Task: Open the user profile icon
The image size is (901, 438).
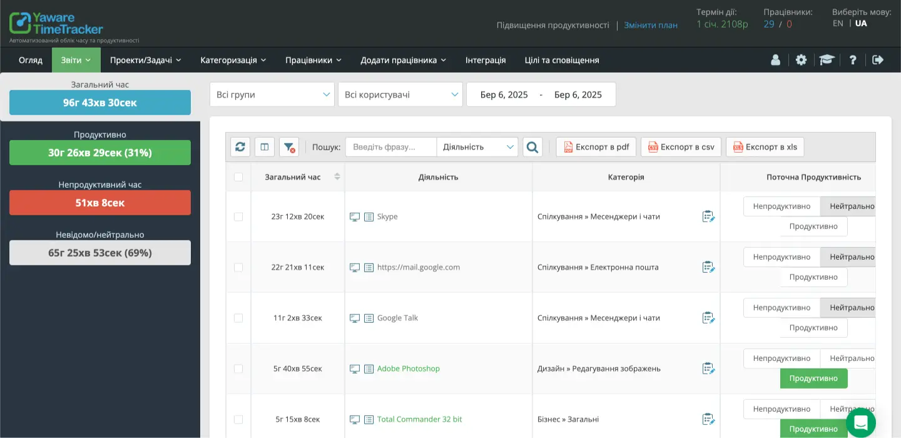Action: [x=776, y=60]
